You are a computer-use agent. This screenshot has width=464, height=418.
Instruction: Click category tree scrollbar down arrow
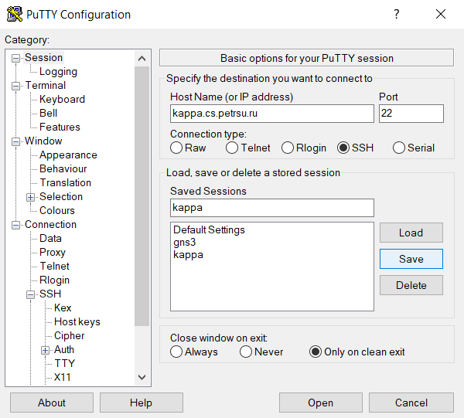pyautogui.click(x=142, y=377)
